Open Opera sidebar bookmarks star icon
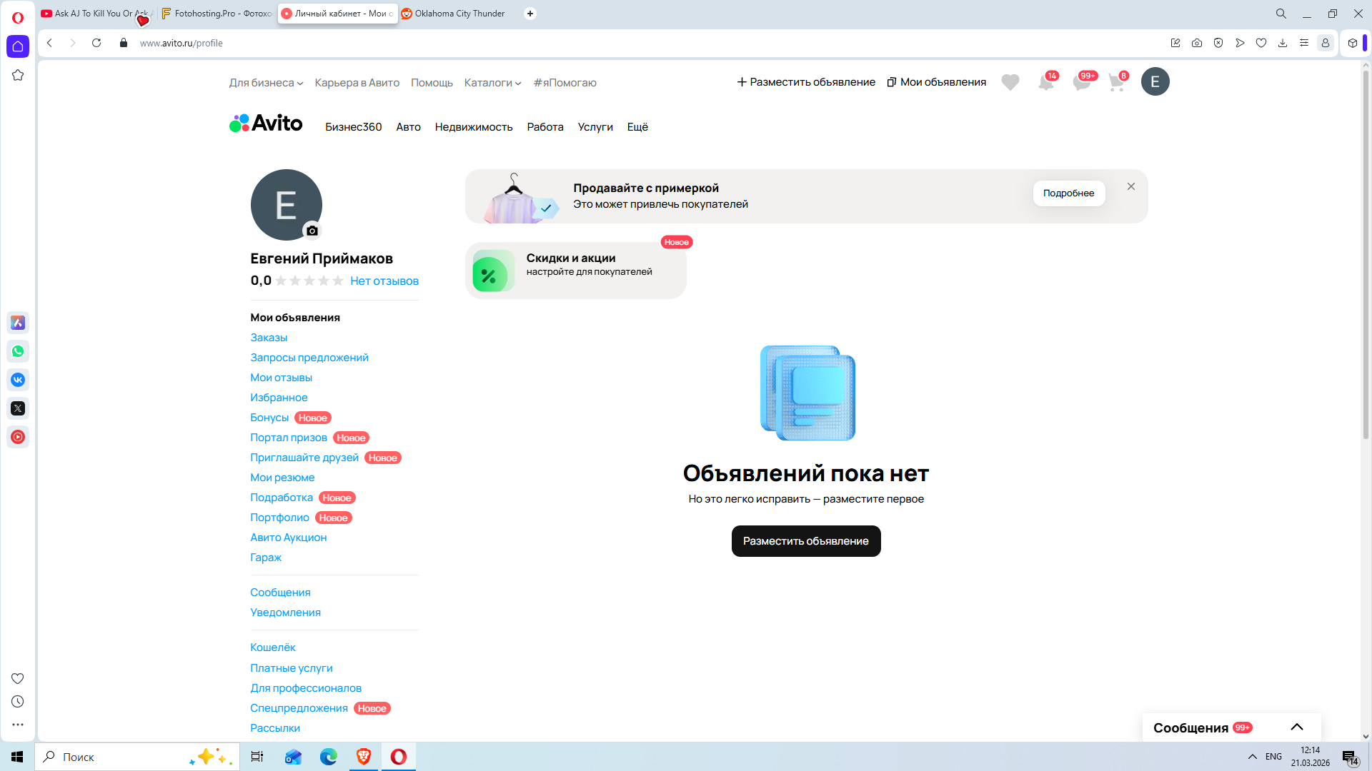 18,76
